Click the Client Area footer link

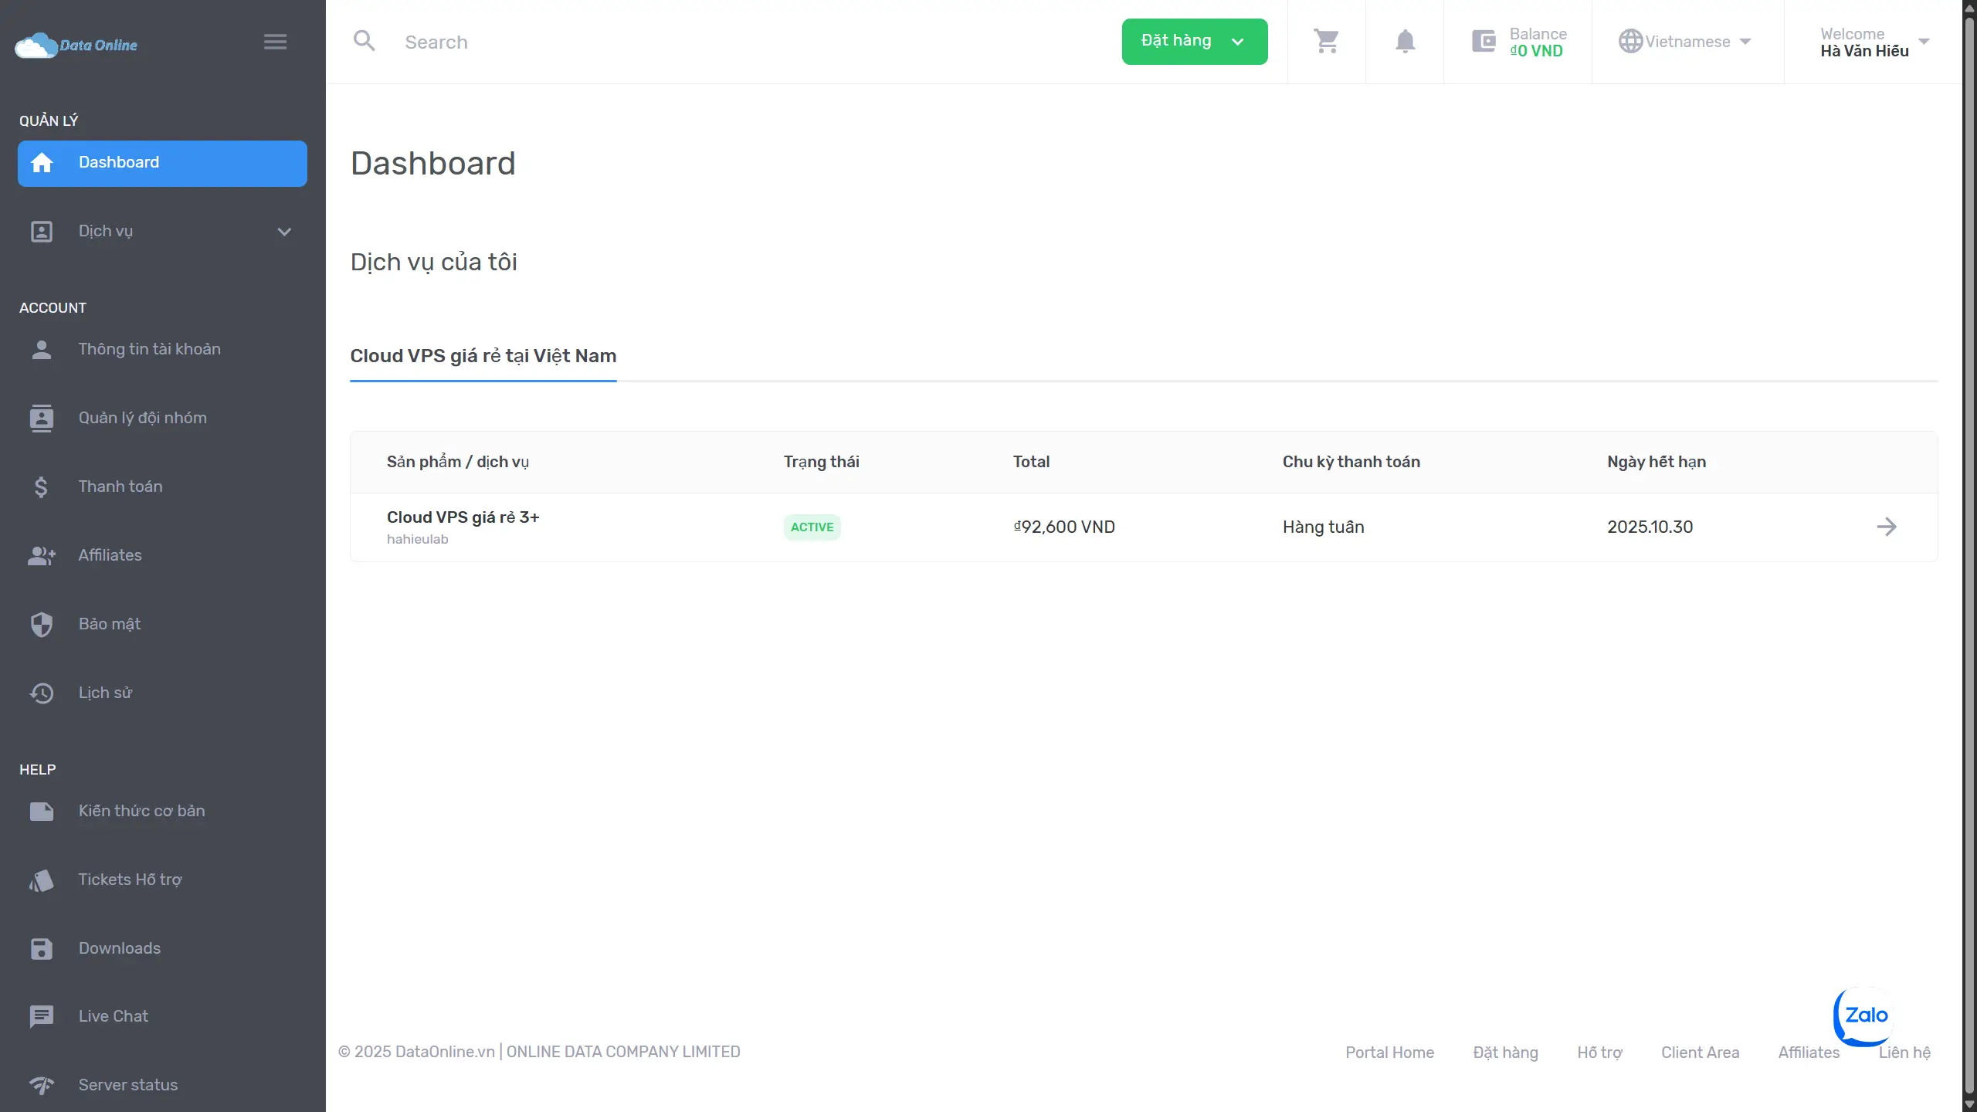click(x=1700, y=1053)
